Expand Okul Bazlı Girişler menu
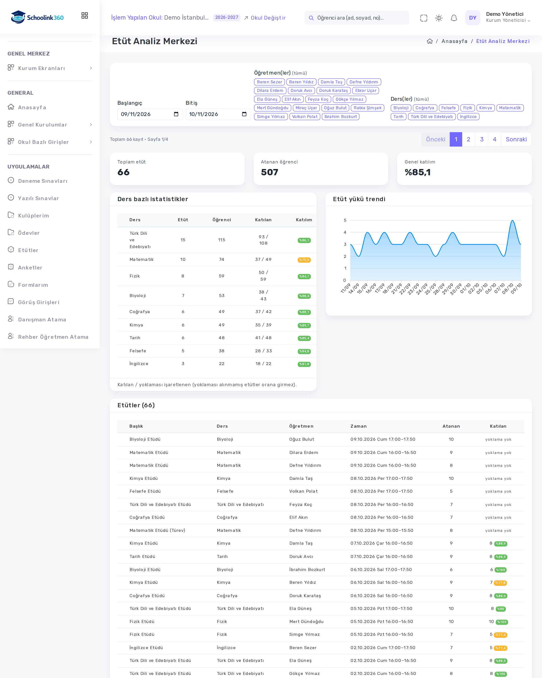Image resolution: width=542 pixels, height=678 pixels. click(50, 142)
